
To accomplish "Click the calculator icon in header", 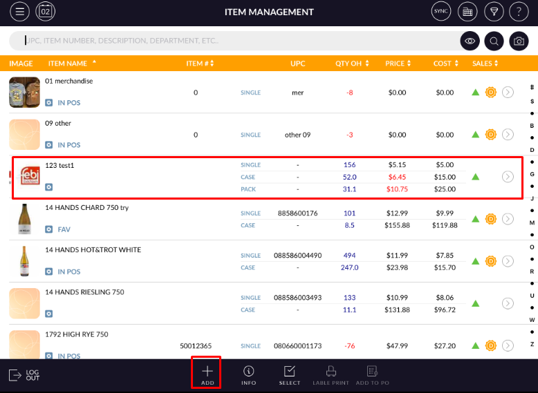I will tap(467, 12).
